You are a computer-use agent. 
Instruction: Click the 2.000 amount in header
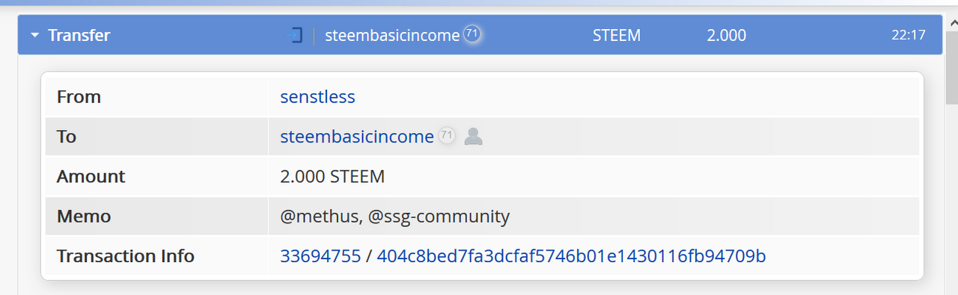point(727,35)
